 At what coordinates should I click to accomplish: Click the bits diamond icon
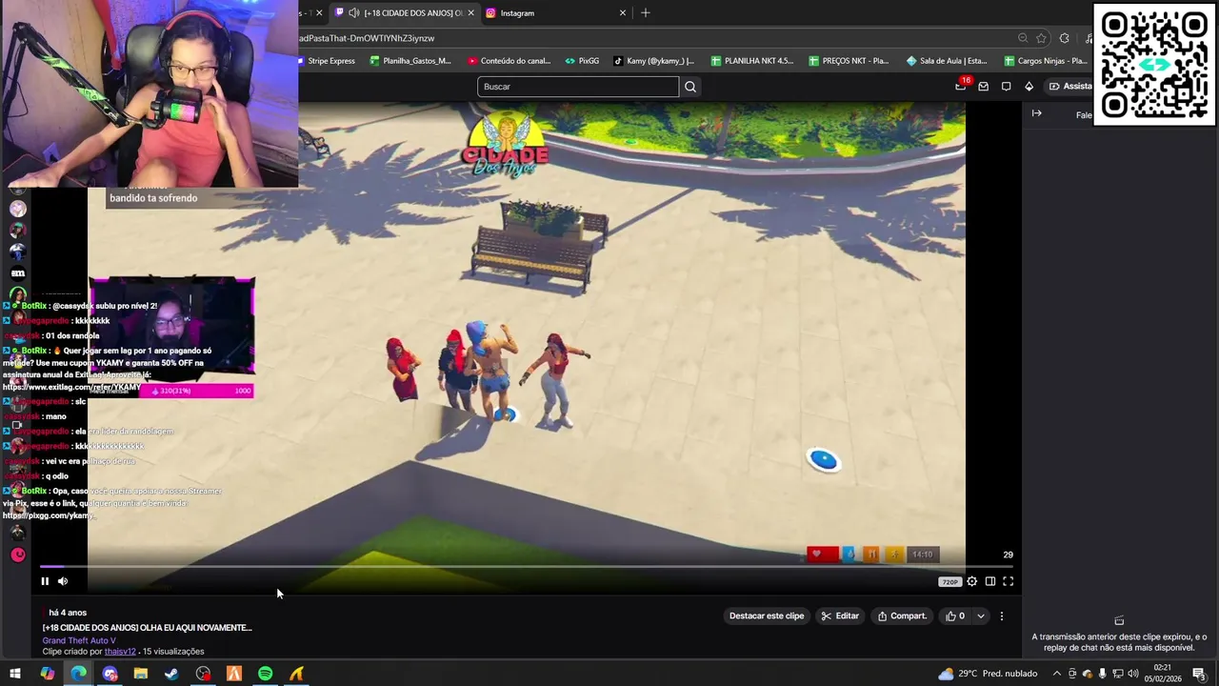[x=1029, y=87]
